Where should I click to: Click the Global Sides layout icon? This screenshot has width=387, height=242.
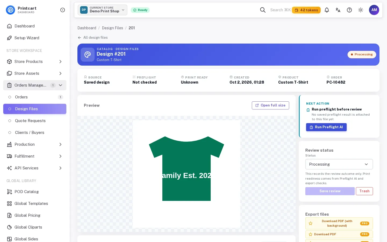[x=9, y=239]
